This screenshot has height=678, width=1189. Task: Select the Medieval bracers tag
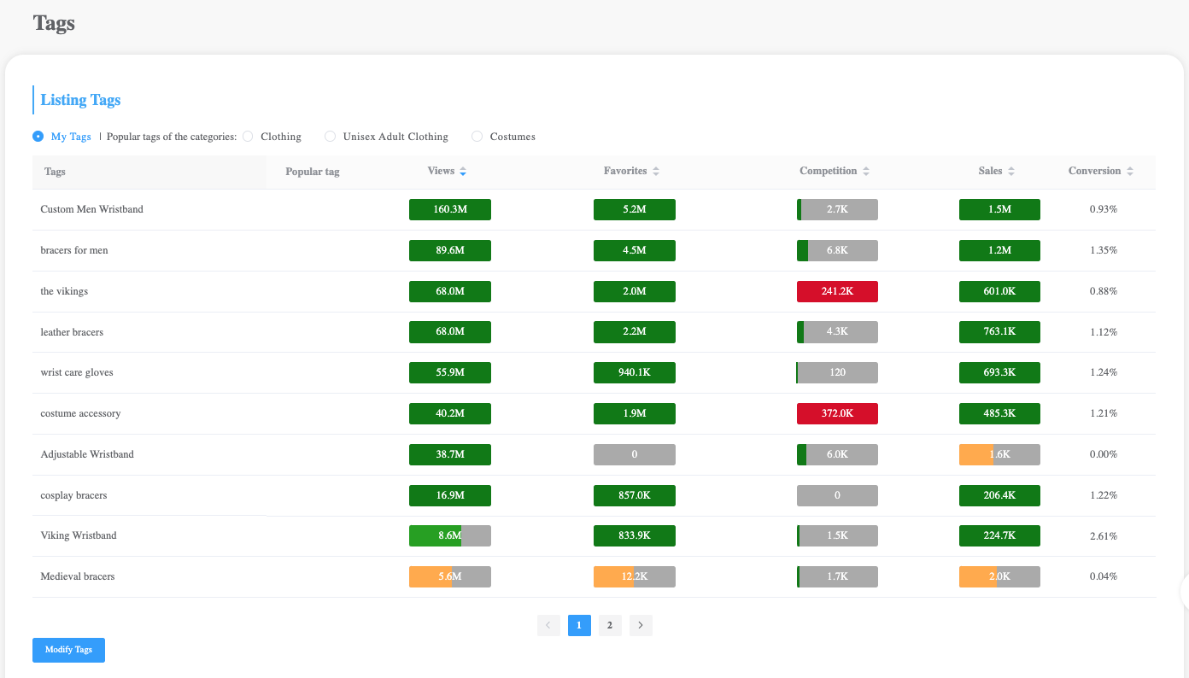[78, 576]
